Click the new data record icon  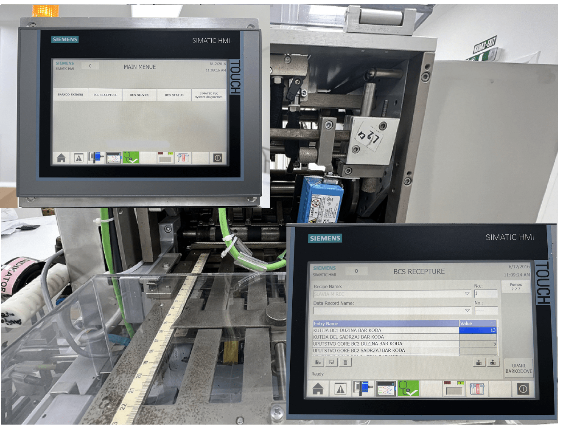(x=318, y=362)
